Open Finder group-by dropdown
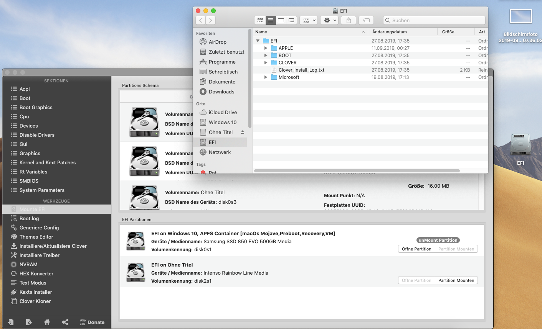Image resolution: width=542 pixels, height=329 pixels. point(309,20)
